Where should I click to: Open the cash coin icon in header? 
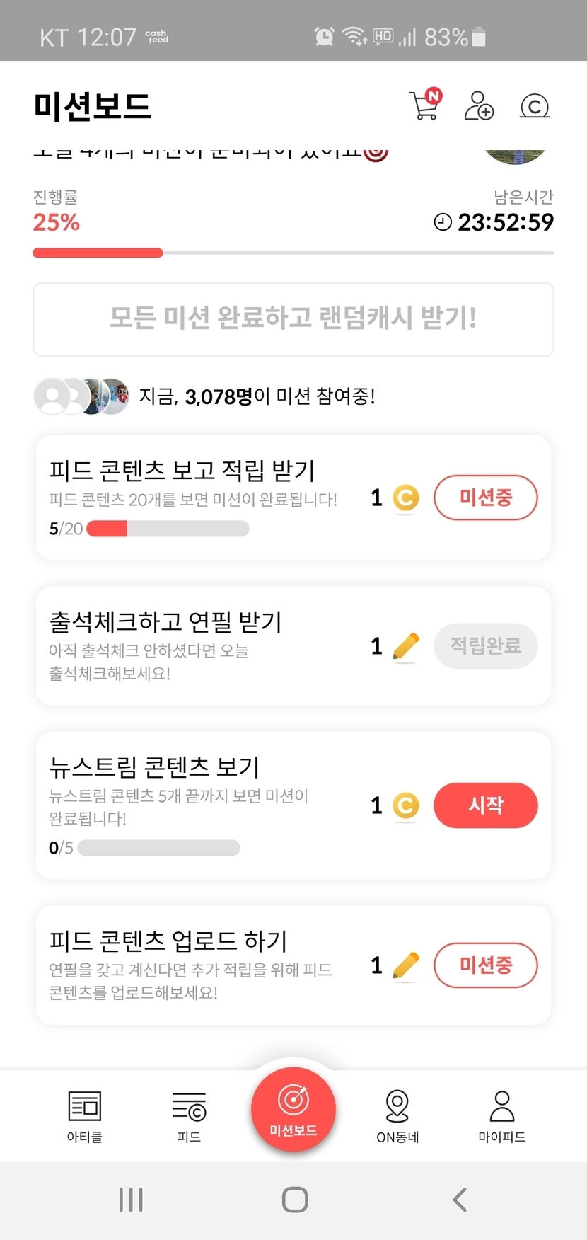535,106
